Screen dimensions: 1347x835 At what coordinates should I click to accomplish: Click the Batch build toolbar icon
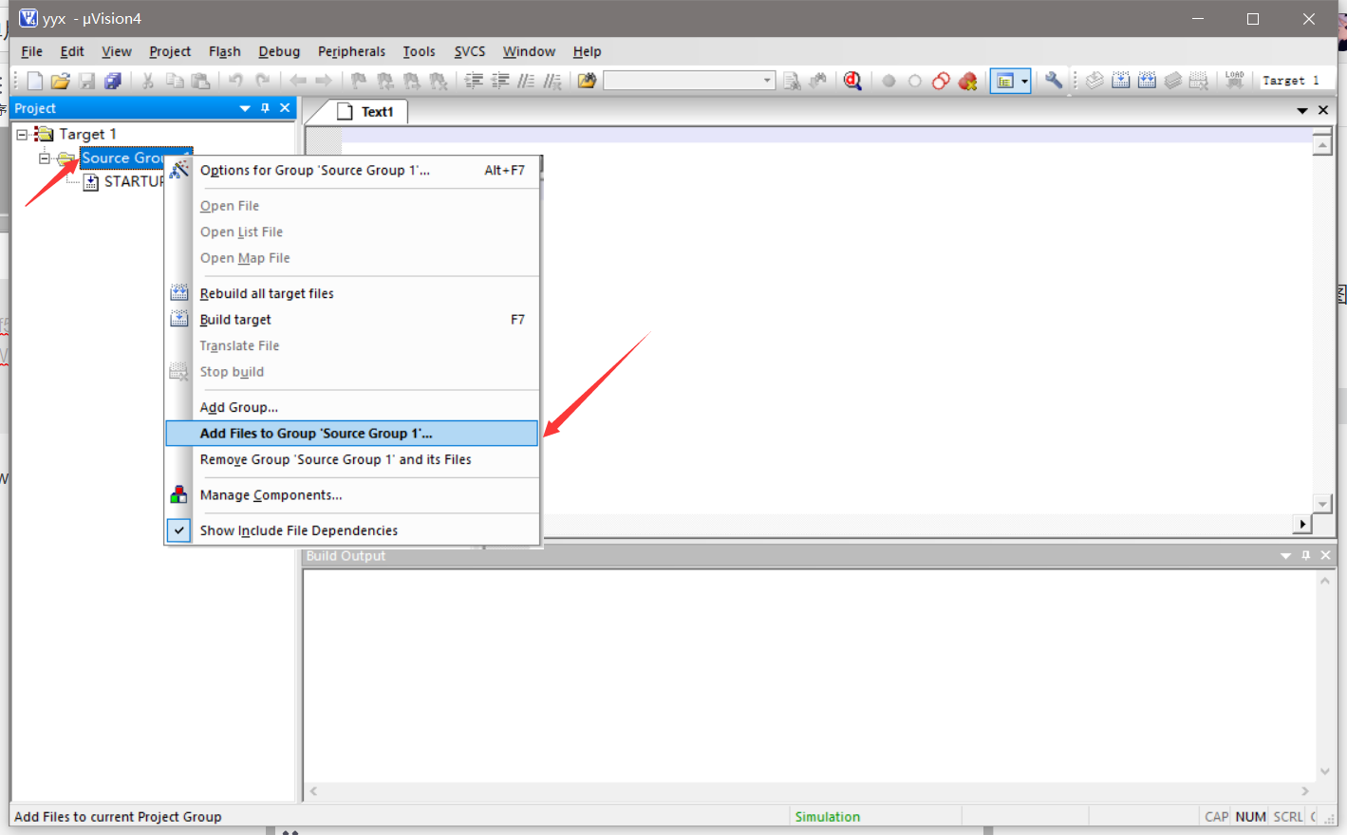tap(1173, 81)
